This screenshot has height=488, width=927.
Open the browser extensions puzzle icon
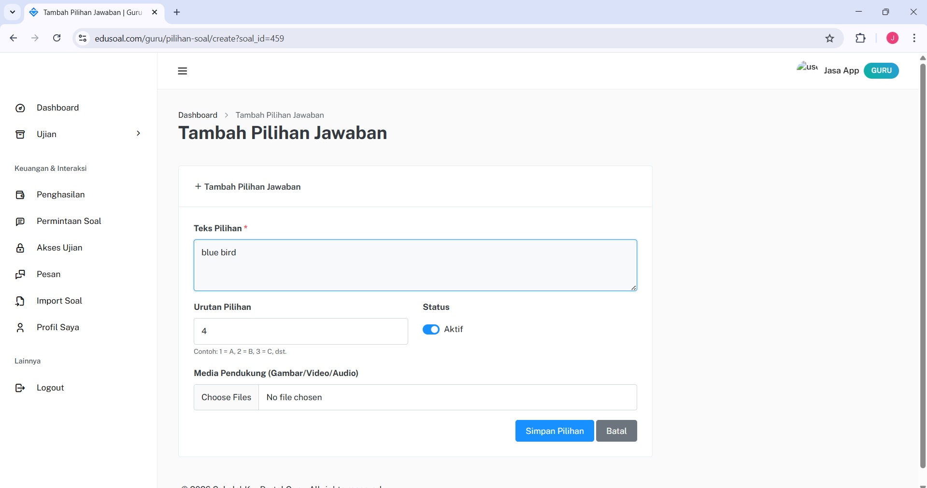pyautogui.click(x=861, y=38)
